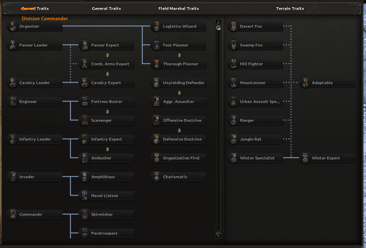The image size is (366, 248).
Task: Click the Fortress Buster medal icon
Action: click(85, 102)
